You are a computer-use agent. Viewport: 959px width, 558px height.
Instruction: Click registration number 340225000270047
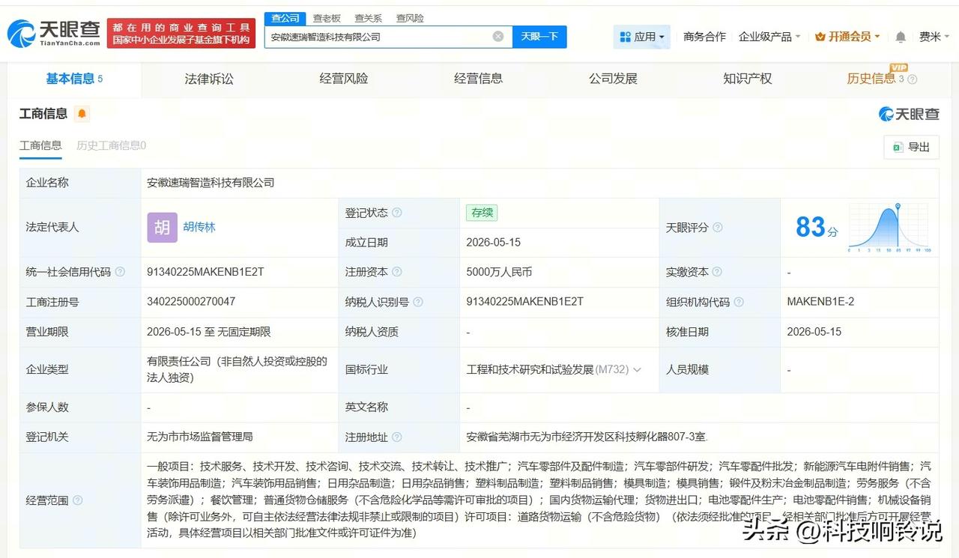pos(191,302)
